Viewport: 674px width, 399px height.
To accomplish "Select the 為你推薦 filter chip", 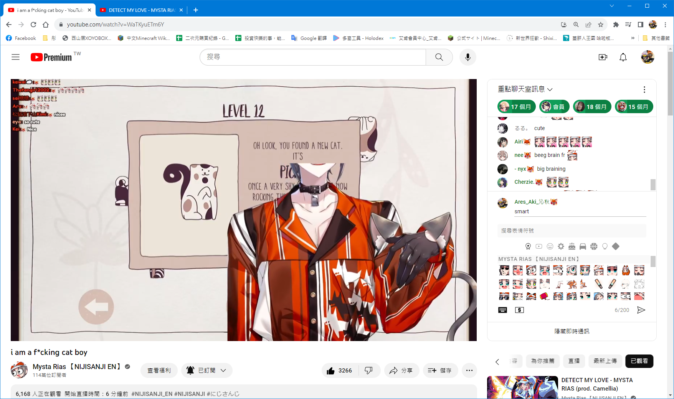I will pos(543,361).
